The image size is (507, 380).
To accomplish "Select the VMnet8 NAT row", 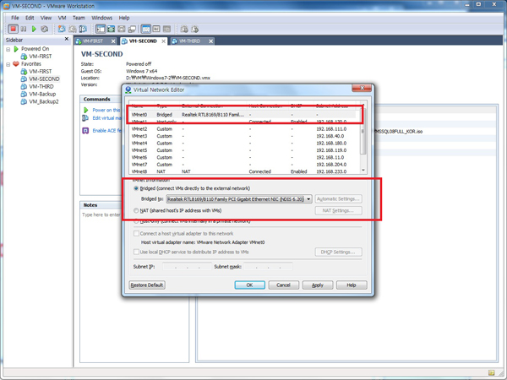I will click(x=245, y=171).
